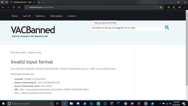Image resolution: width=188 pixels, height=106 pixels.
Task: Click the VACBanned site logo
Action: tap(33, 30)
